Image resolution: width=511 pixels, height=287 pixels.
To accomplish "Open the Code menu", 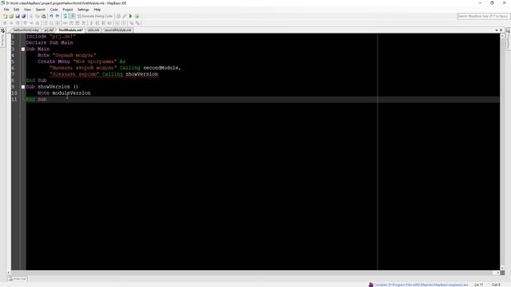I will (54, 10).
